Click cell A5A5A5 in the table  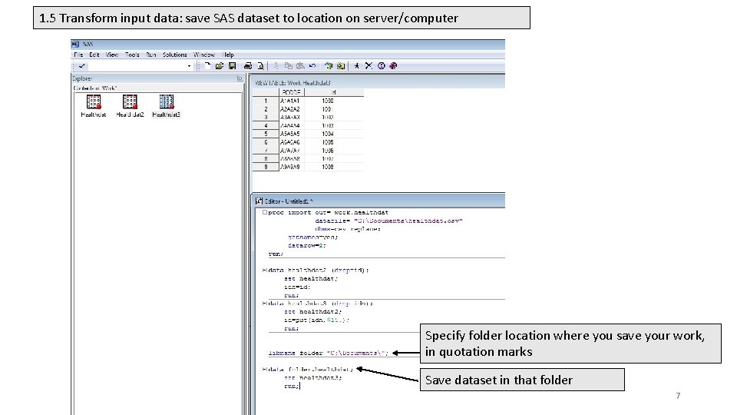coord(290,134)
